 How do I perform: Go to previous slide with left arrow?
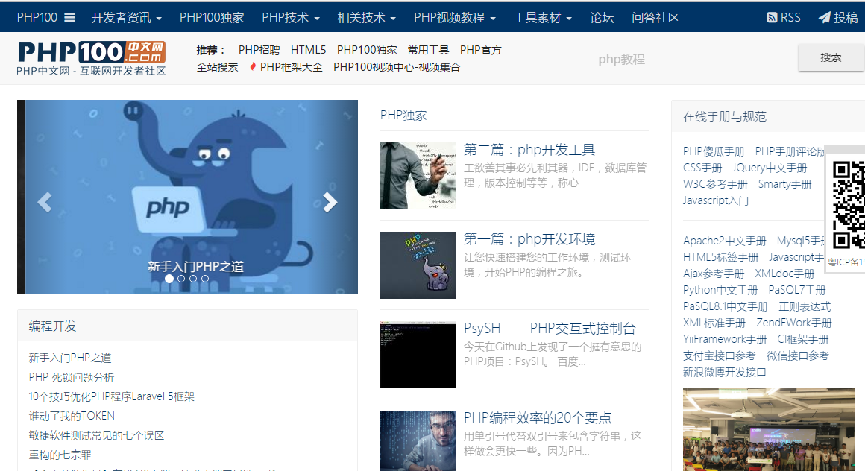point(45,202)
